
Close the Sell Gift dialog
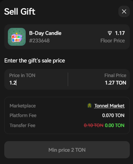point(124,11)
